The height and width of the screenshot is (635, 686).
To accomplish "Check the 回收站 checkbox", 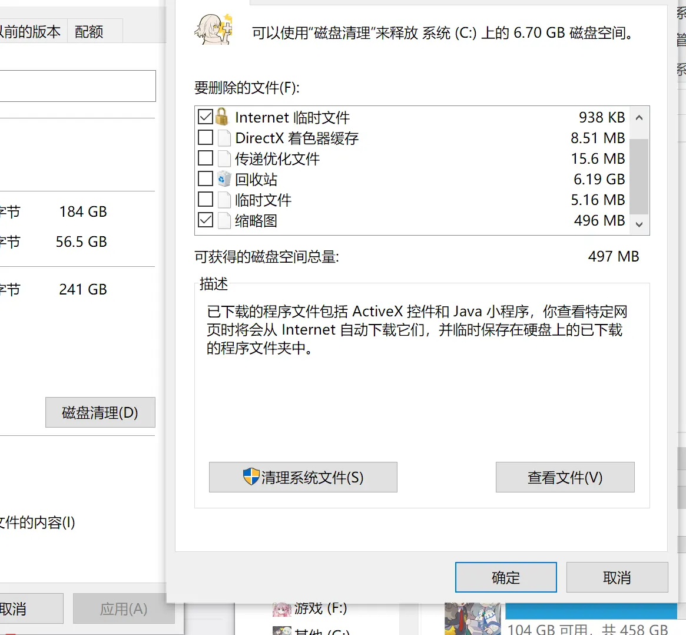I will coord(205,178).
